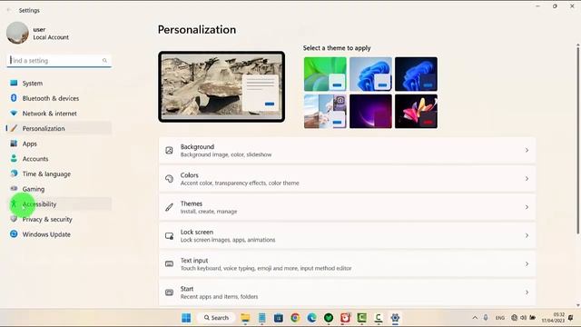Viewport: 581px width, 327px height.
Task: Navigate to Time & language
Action: tap(59, 173)
